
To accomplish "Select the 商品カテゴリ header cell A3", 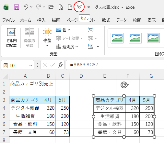I will (25, 100).
